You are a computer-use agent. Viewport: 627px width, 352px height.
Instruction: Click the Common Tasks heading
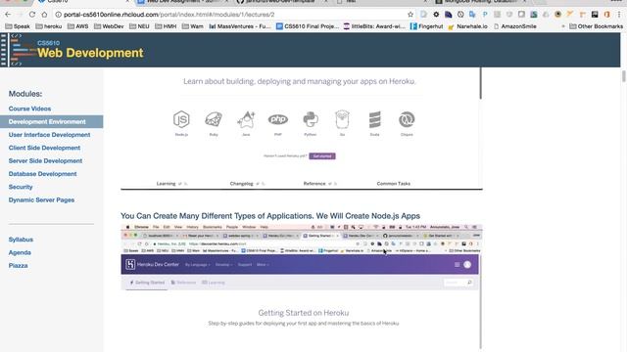pos(394,184)
